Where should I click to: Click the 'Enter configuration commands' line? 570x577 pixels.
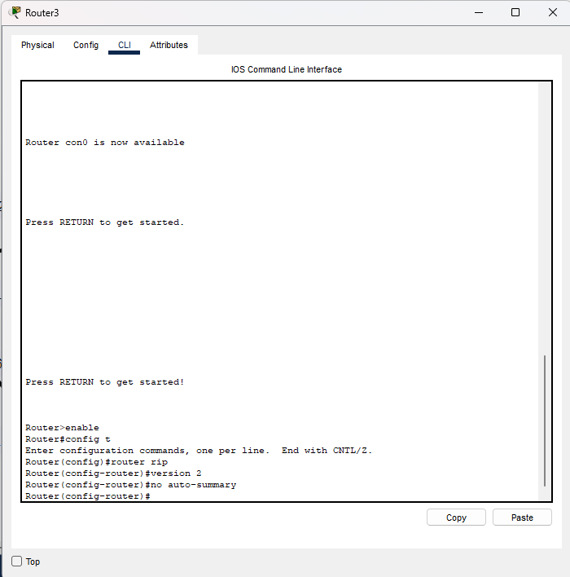pos(199,451)
